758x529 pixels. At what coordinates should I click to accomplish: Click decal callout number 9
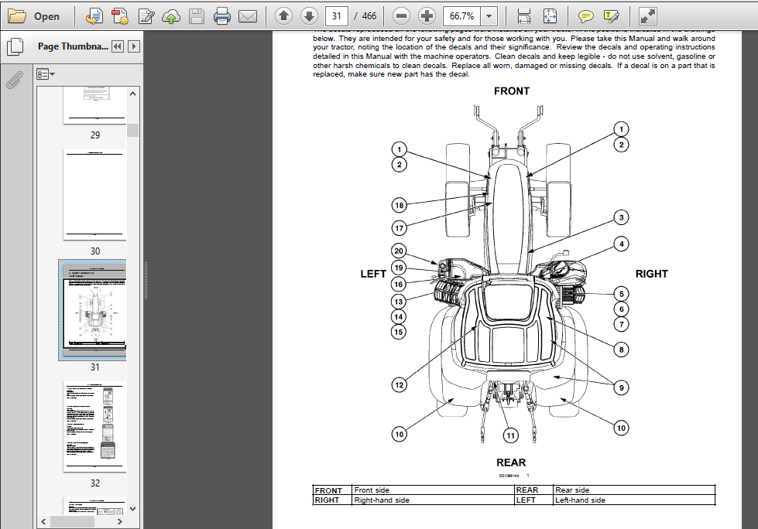(x=621, y=387)
